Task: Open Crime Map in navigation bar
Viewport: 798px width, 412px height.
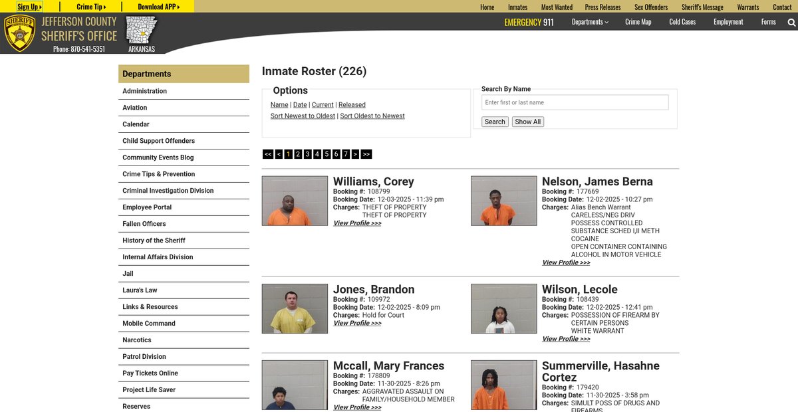Action: 638,22
